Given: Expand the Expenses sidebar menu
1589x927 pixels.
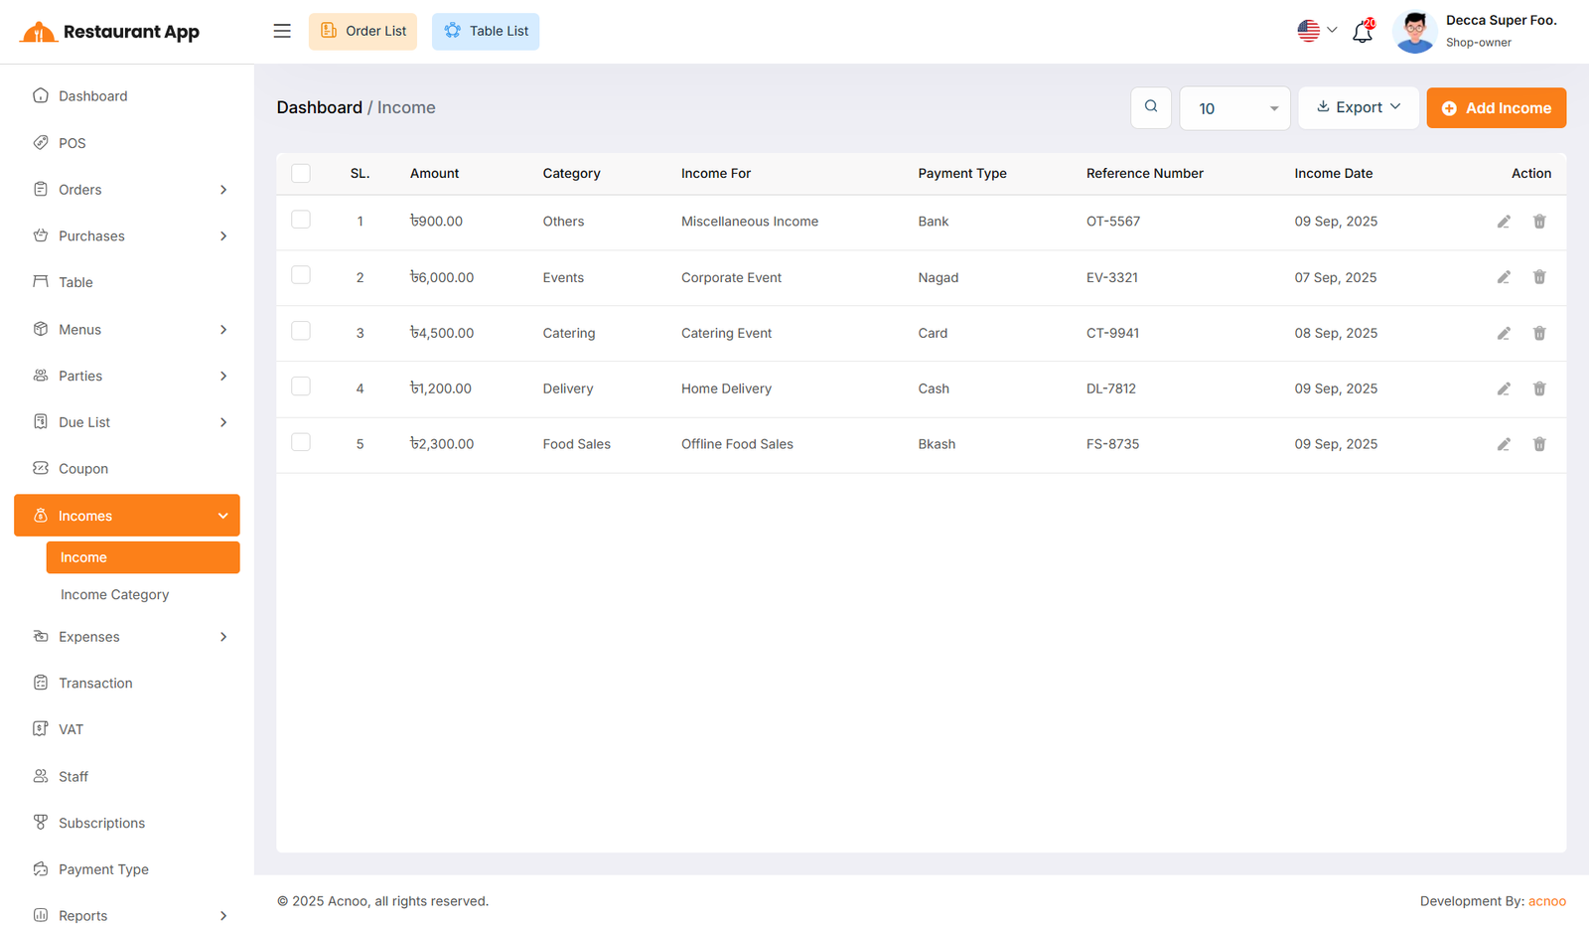Looking at the screenshot, I should (127, 637).
